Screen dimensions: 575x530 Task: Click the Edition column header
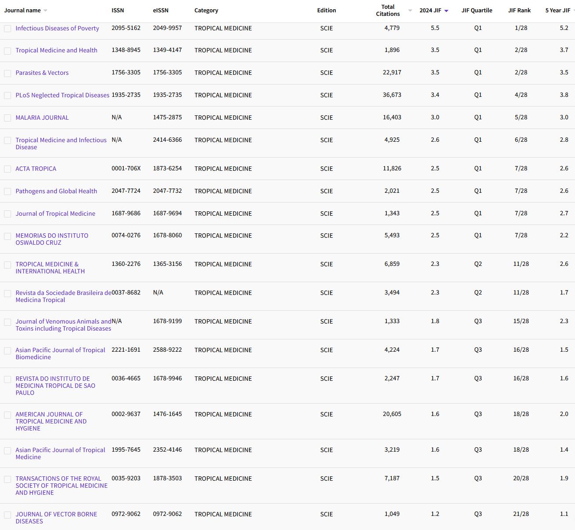tap(326, 10)
